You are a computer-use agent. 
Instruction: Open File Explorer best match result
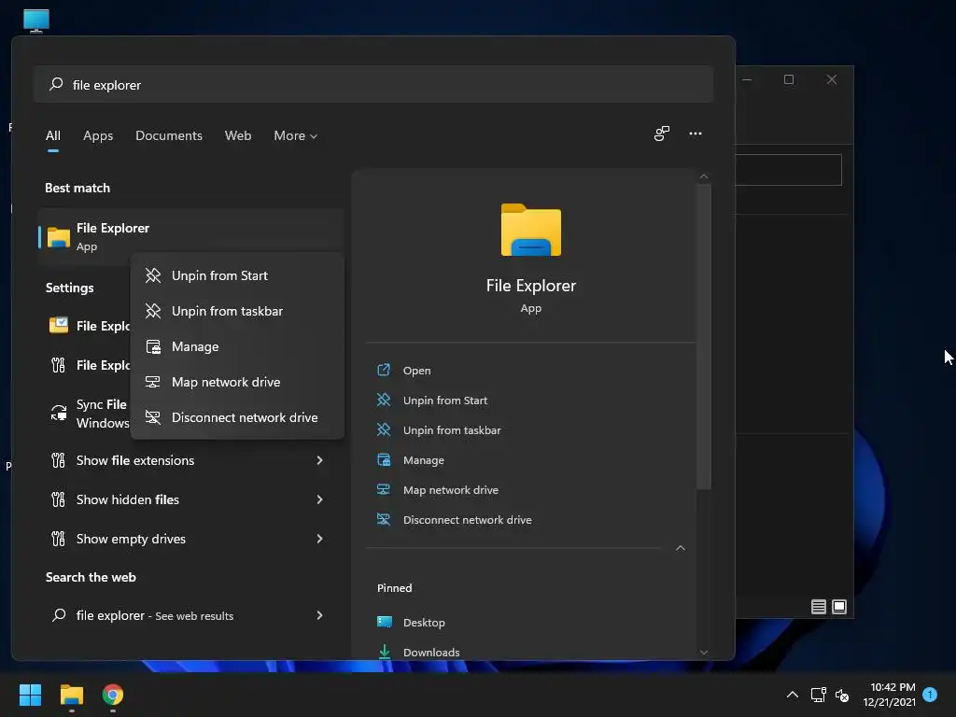coord(190,236)
